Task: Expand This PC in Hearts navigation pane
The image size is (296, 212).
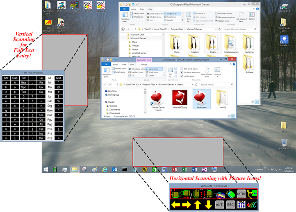Action: coord(105,102)
